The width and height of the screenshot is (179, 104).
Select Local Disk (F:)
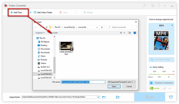(45, 78)
